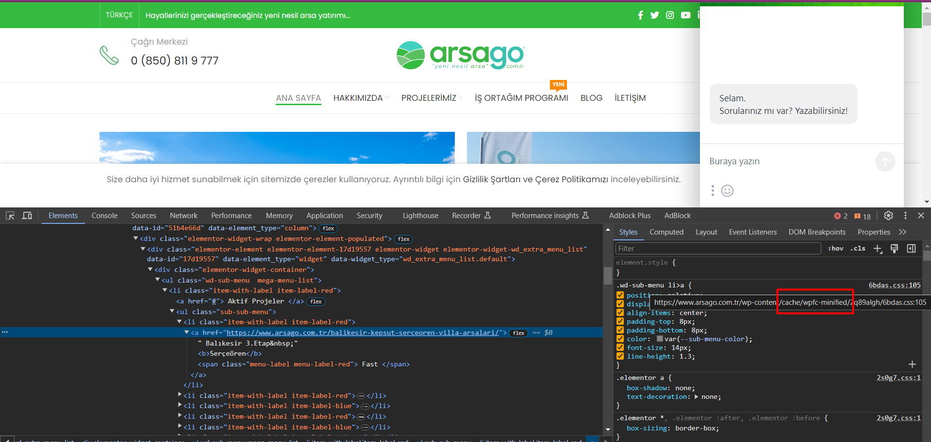
Task: Disable the line-height property
Action: [x=620, y=356]
